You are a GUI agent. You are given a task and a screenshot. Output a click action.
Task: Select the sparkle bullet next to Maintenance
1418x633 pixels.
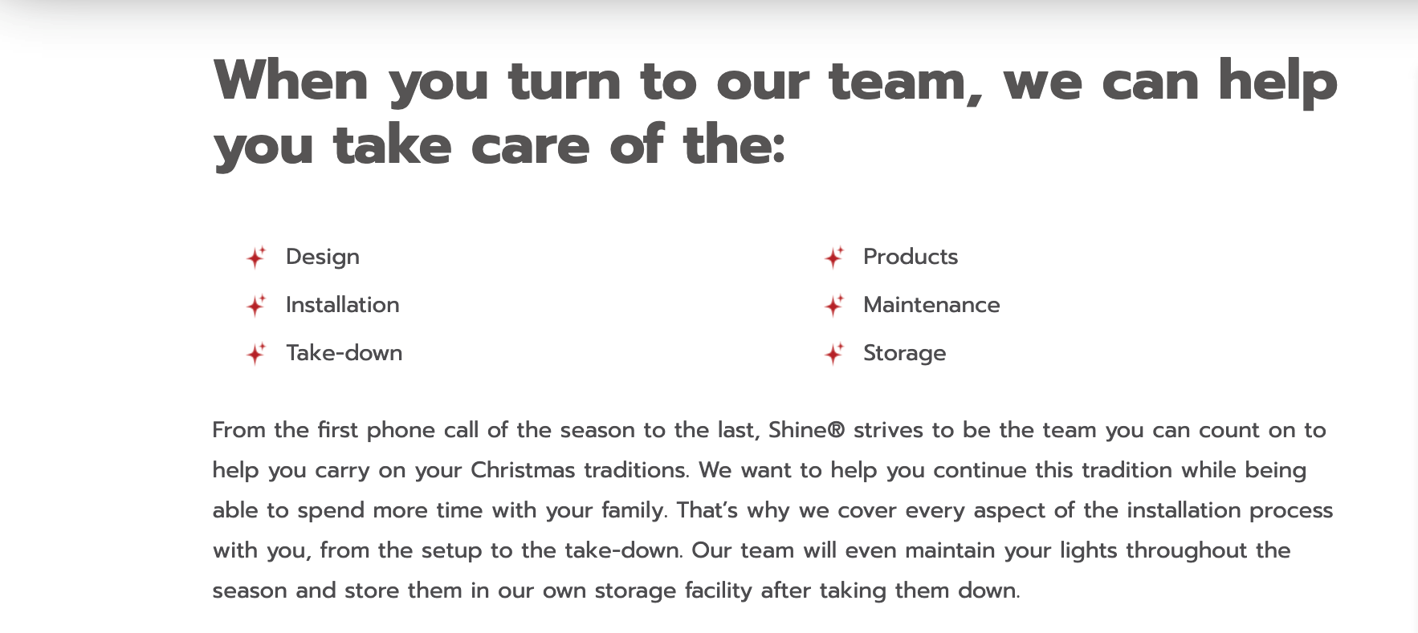(833, 306)
